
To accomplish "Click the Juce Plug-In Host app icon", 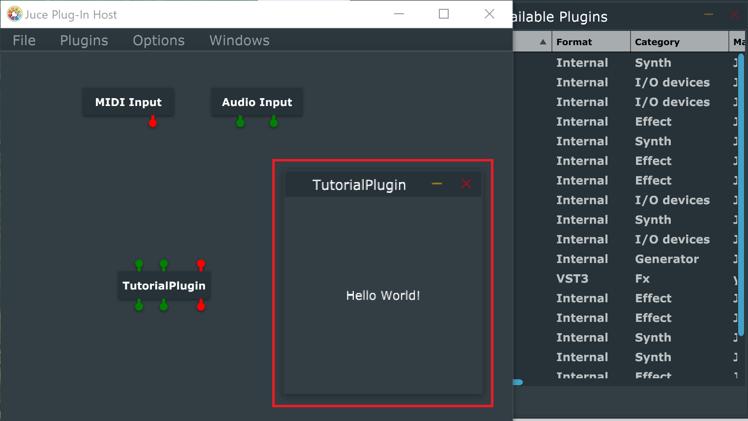I will point(15,14).
